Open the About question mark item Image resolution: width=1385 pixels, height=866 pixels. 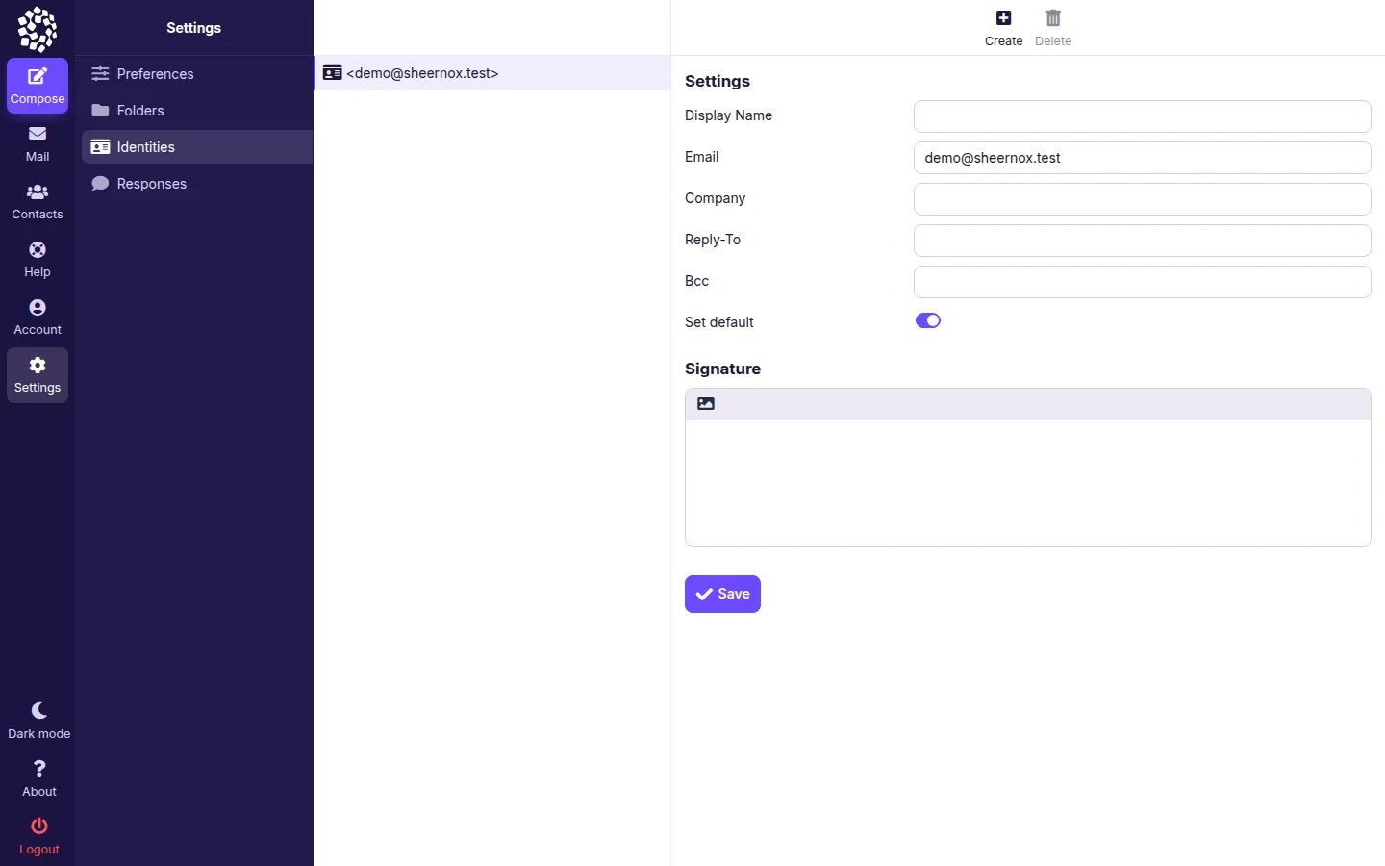(x=39, y=778)
